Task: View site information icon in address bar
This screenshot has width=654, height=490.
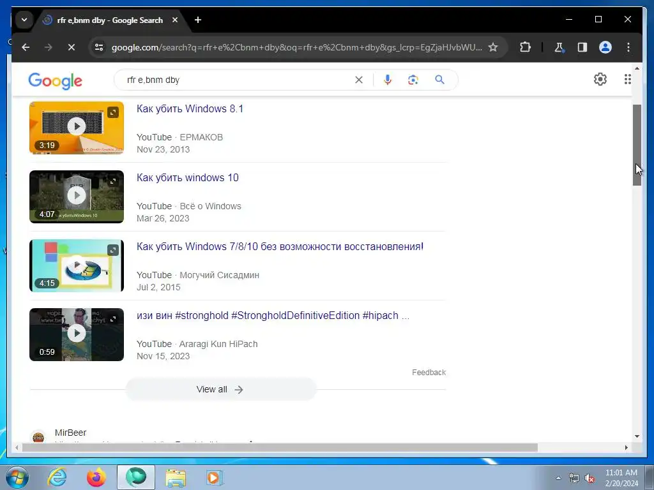Action: click(99, 47)
